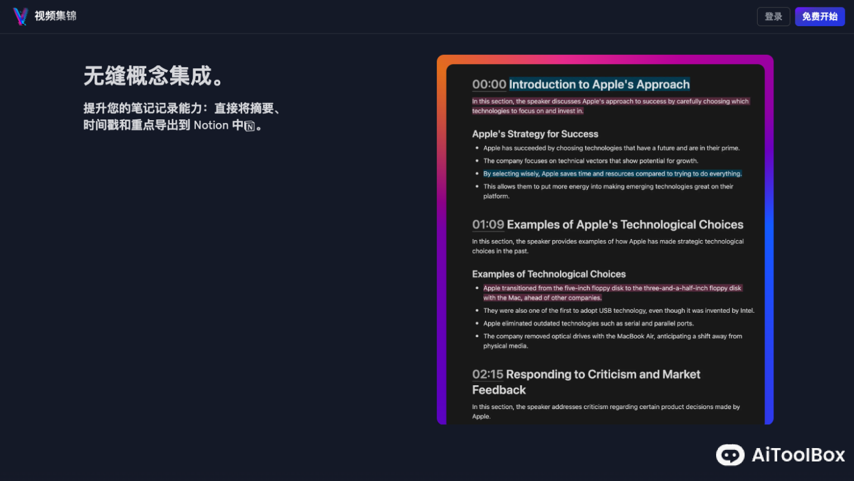
Task: Click the Notion export preview's gradient border
Action: [441, 244]
